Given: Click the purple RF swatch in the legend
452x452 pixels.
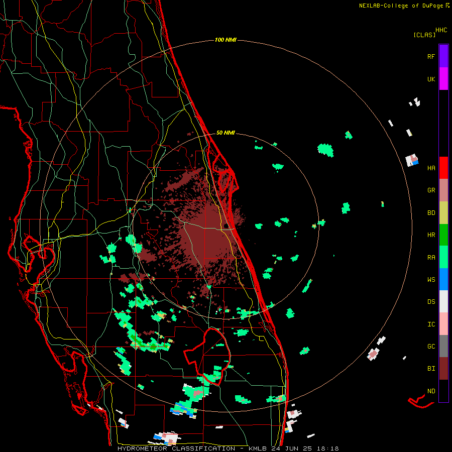Looking at the screenshot, I should click(443, 56).
